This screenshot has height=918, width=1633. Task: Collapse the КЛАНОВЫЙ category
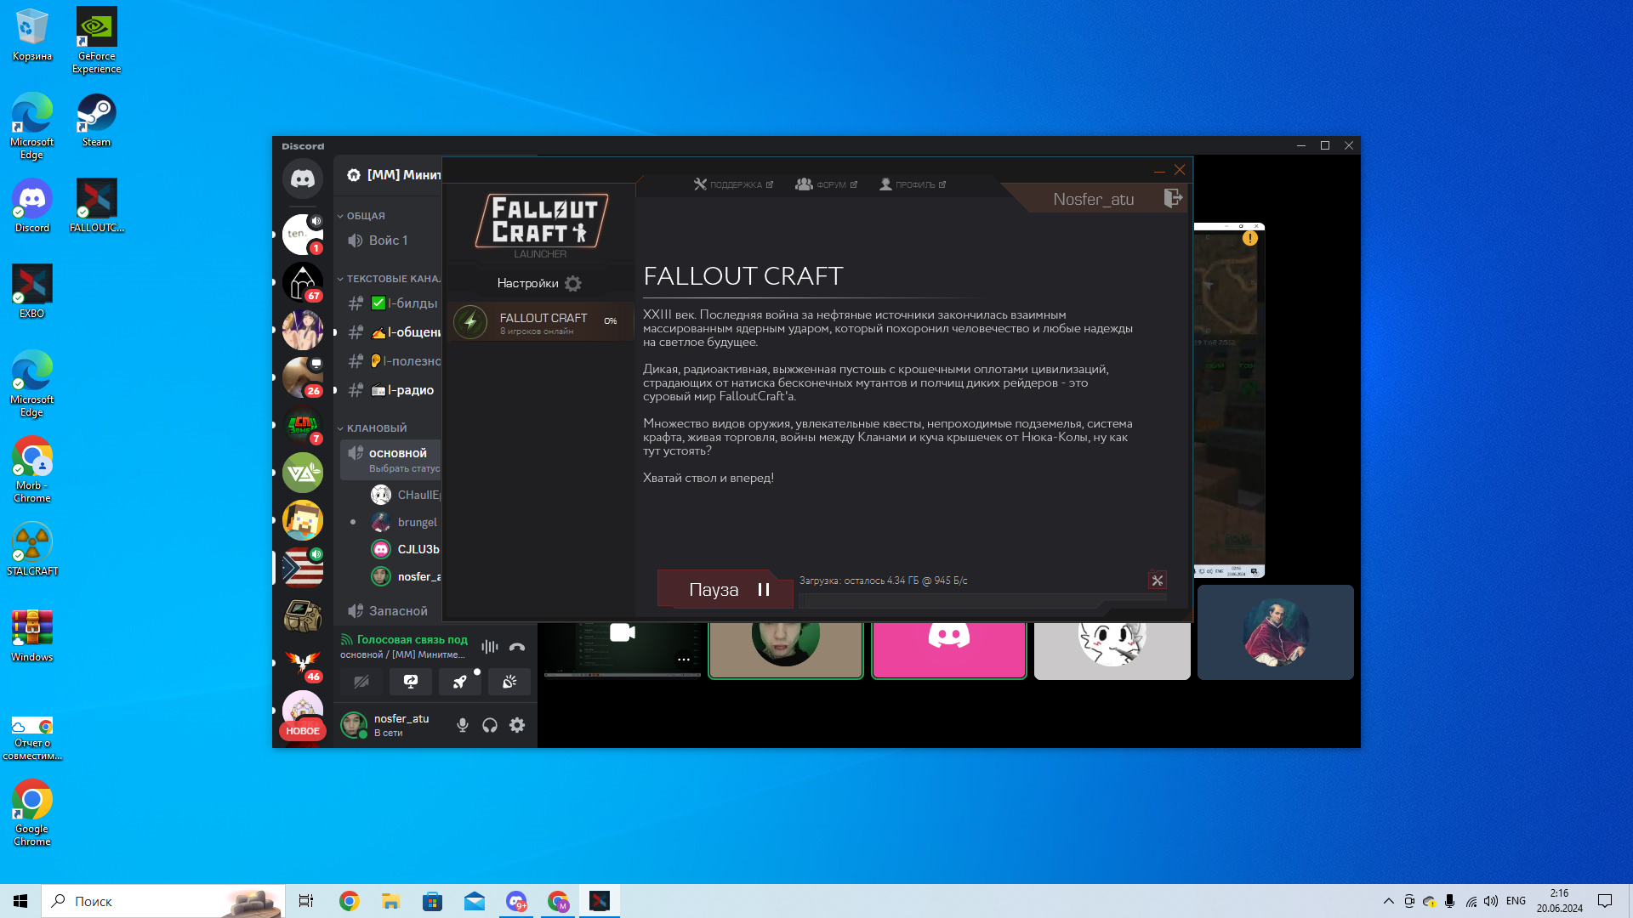click(373, 428)
